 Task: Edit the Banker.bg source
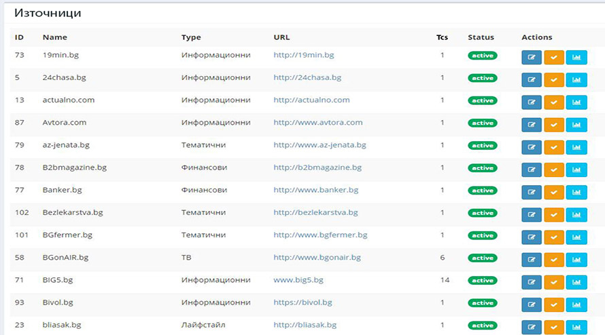532,192
